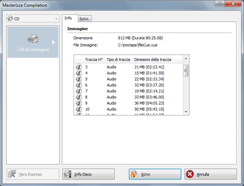
Task: Click the Nero Express icon
Action: 12,174
